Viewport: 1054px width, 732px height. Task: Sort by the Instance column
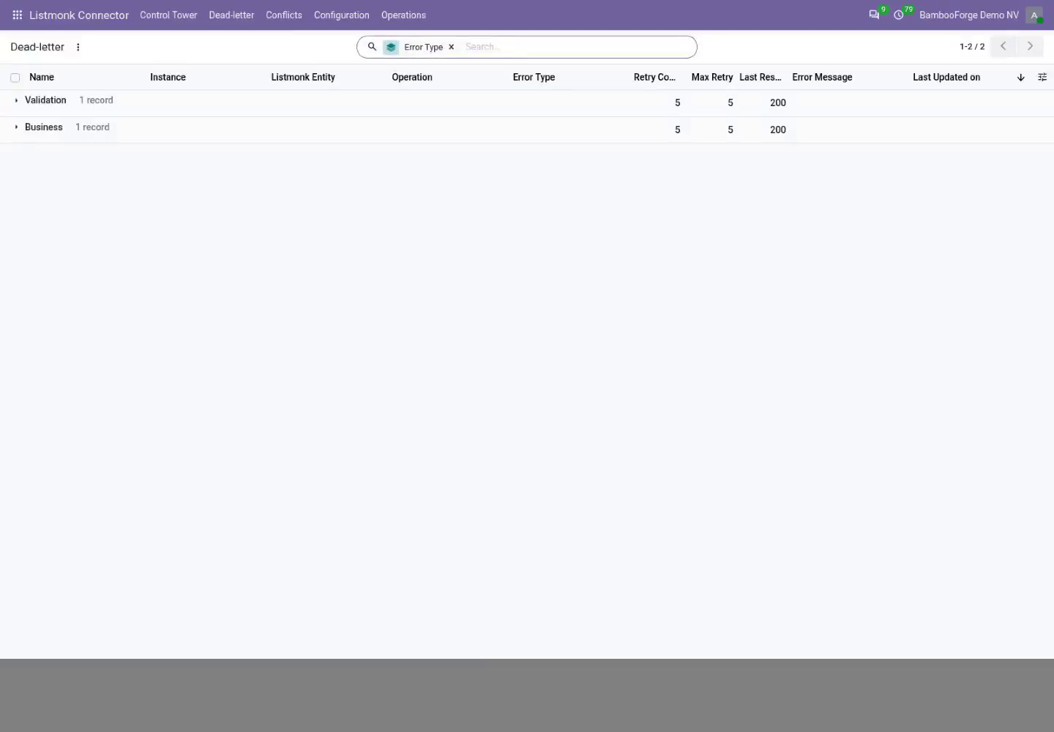point(168,77)
